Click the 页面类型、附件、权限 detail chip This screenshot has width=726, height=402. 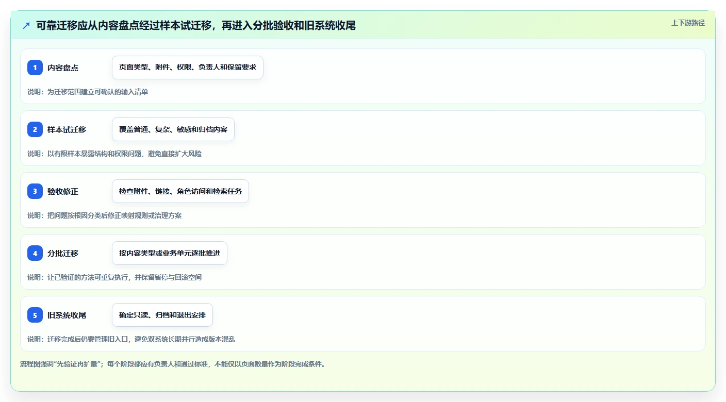[x=188, y=68]
